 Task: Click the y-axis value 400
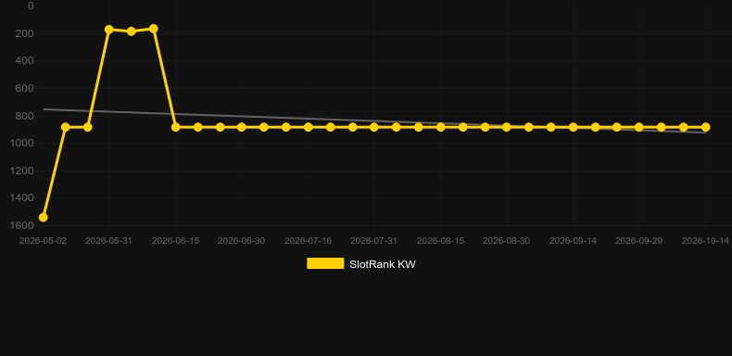coord(24,61)
